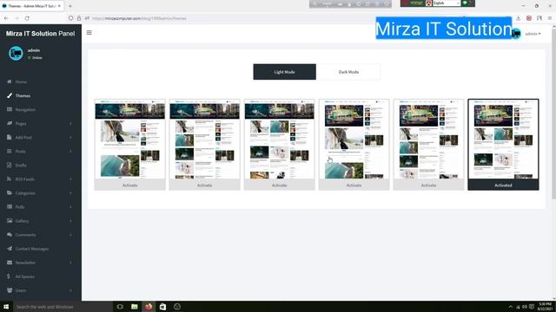556x312 pixels.
Task: Click the padlock site-security icon
Action: [79, 18]
